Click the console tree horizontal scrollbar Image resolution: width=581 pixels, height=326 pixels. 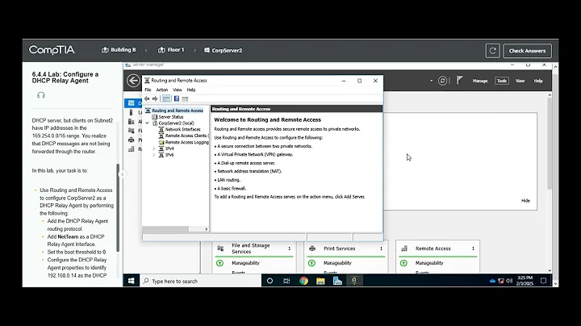tap(165, 229)
